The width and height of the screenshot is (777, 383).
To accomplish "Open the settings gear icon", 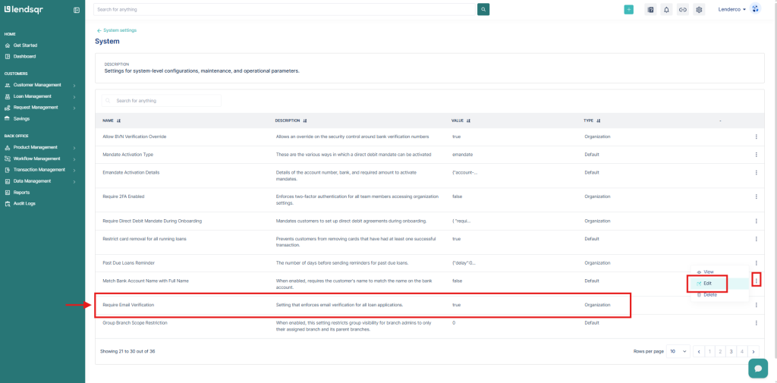I will coord(699,10).
